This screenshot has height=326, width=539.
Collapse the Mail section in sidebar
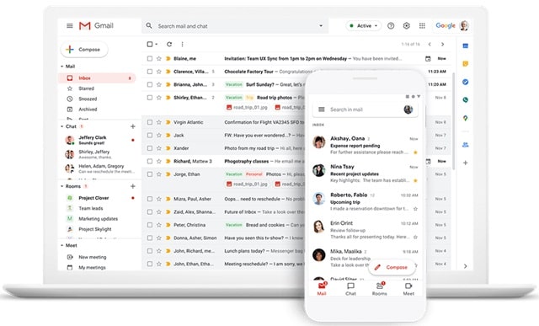tap(61, 67)
